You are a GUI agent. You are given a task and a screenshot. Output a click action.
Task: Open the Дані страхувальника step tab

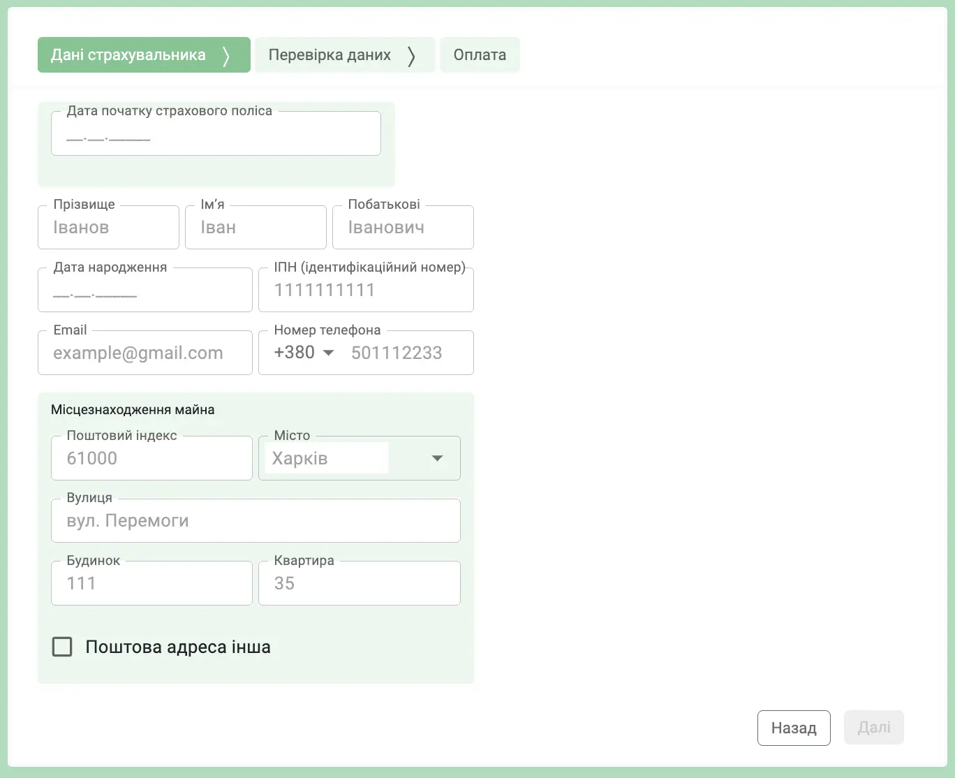[143, 55]
